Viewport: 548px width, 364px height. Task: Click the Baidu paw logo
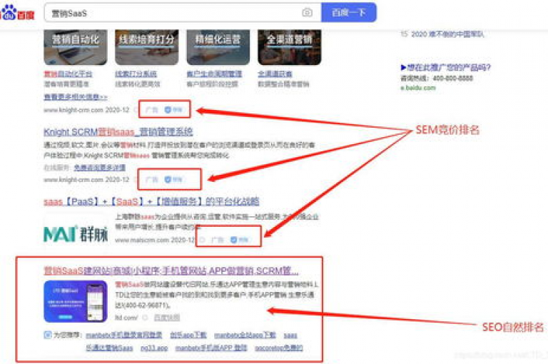(17, 13)
